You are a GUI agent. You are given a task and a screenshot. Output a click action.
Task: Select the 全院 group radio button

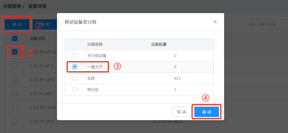(x=75, y=78)
